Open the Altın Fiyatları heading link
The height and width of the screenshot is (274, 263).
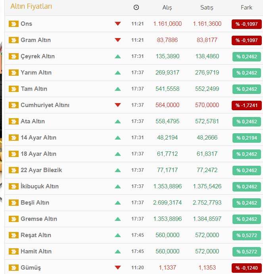click(x=31, y=7)
